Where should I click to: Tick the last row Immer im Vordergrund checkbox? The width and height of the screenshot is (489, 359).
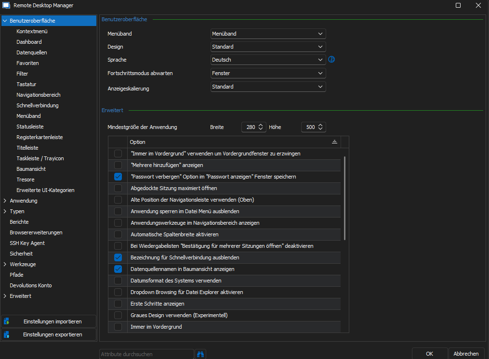tap(118, 327)
